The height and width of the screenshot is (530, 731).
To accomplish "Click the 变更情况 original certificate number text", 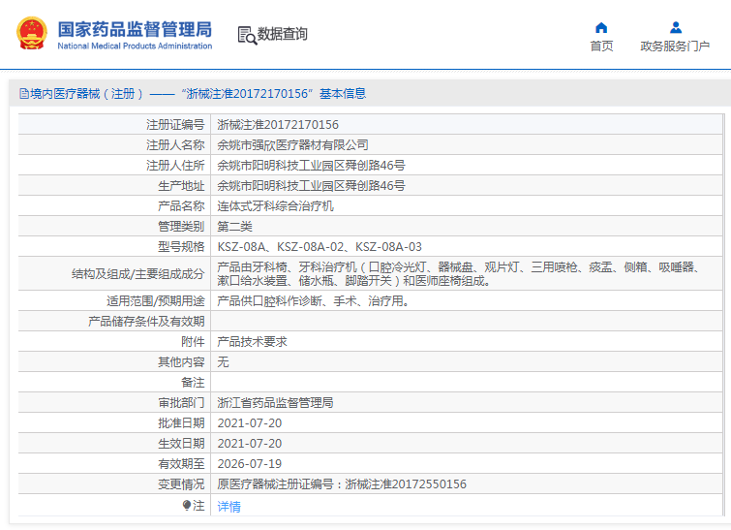I will click(342, 483).
